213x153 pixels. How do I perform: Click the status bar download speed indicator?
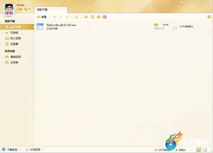[163, 150]
